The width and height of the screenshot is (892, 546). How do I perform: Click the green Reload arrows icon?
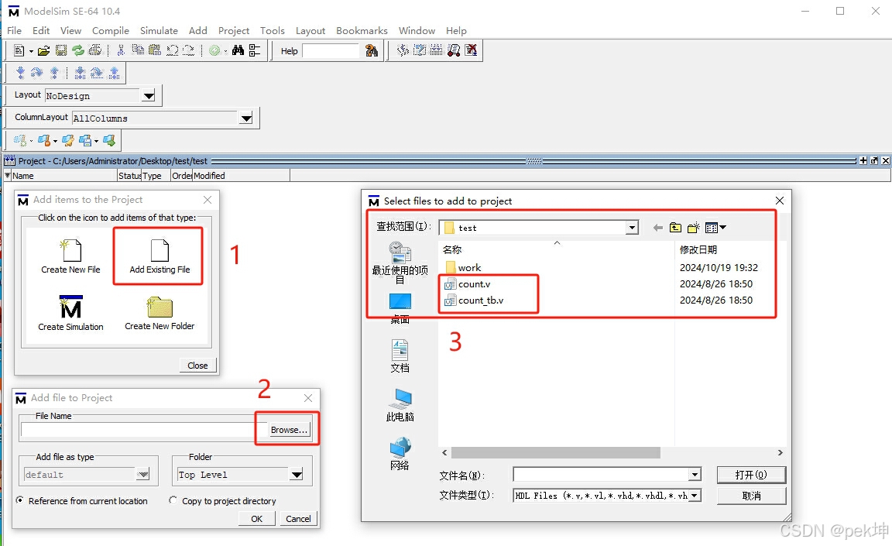pyautogui.click(x=78, y=50)
